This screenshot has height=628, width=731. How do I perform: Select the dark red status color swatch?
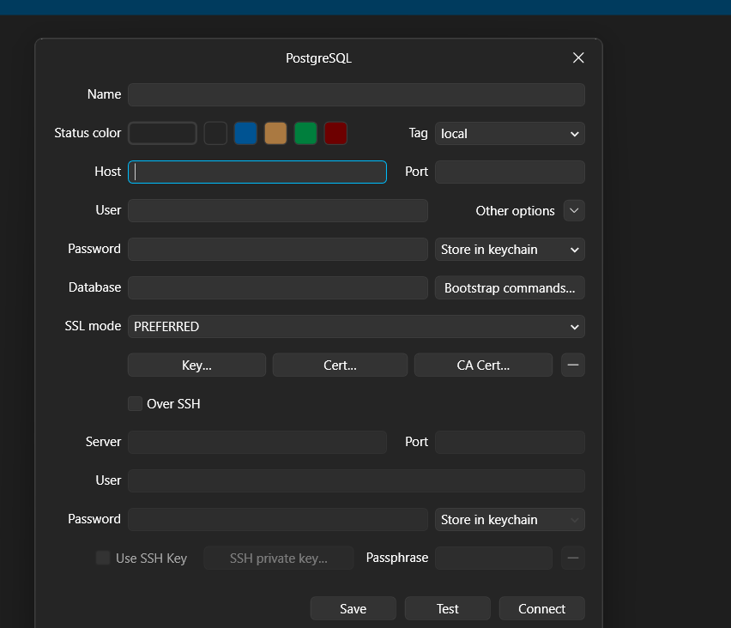[335, 133]
